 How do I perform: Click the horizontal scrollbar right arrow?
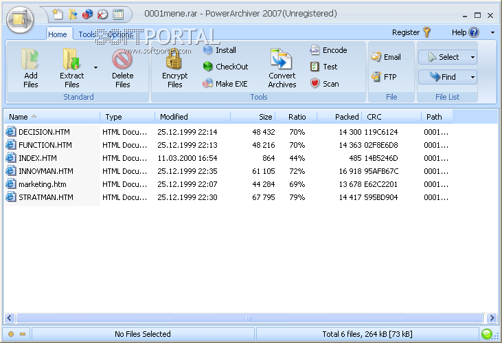[492, 318]
